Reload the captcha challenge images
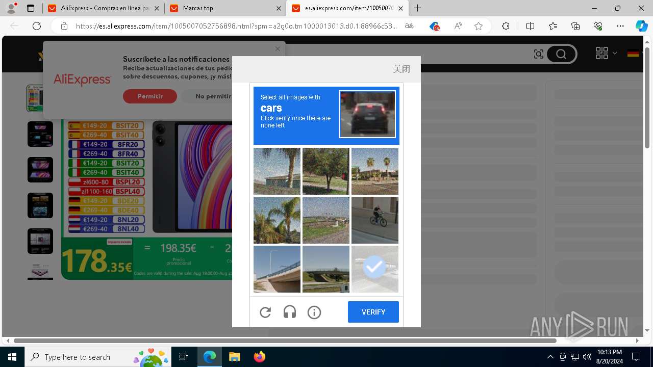The width and height of the screenshot is (653, 367). point(265,312)
